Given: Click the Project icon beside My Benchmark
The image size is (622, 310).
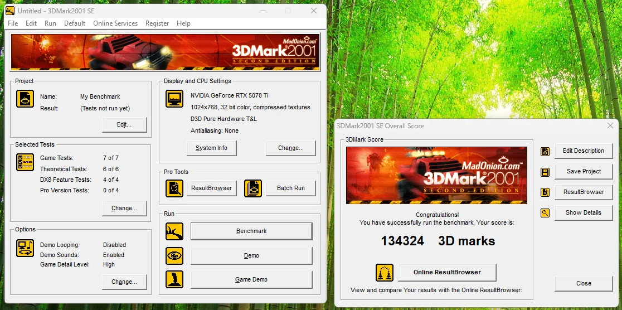Looking at the screenshot, I should click(25, 99).
